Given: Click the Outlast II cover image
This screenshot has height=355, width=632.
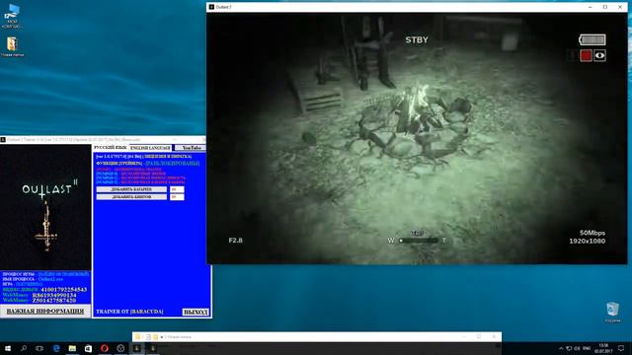Looking at the screenshot, I should pyautogui.click(x=45, y=207).
